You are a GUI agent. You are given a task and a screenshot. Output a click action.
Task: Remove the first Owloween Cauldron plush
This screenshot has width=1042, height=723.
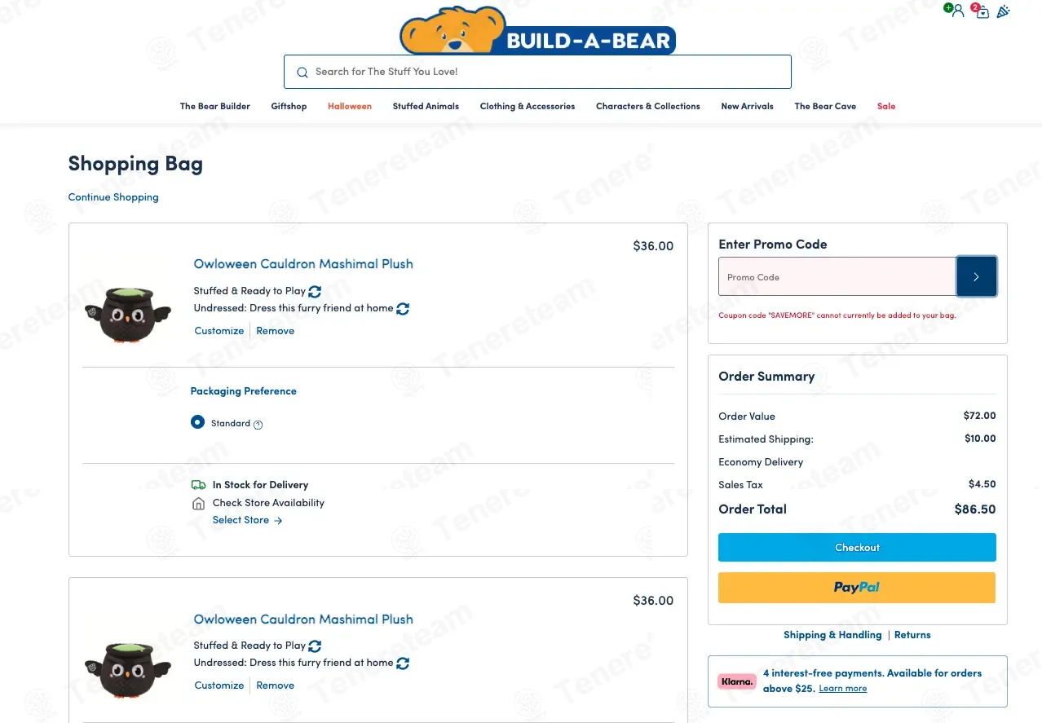pyautogui.click(x=276, y=331)
